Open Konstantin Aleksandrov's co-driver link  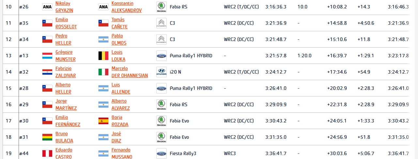coord(127,7)
